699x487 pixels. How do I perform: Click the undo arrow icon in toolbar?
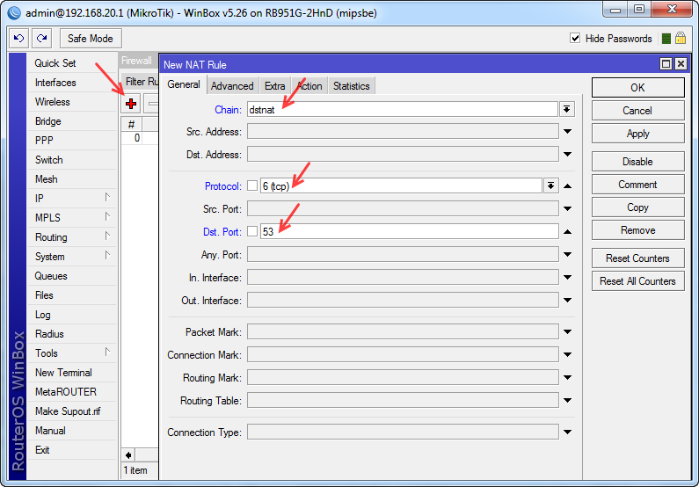tap(18, 39)
